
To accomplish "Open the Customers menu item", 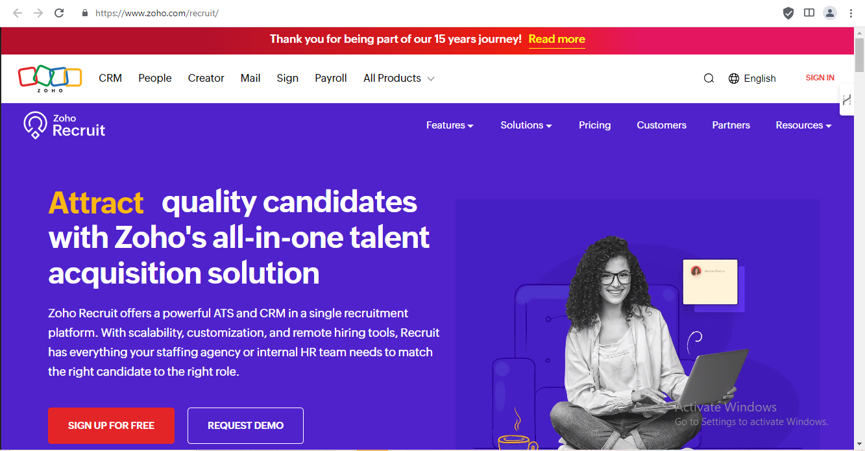I will click(x=661, y=125).
